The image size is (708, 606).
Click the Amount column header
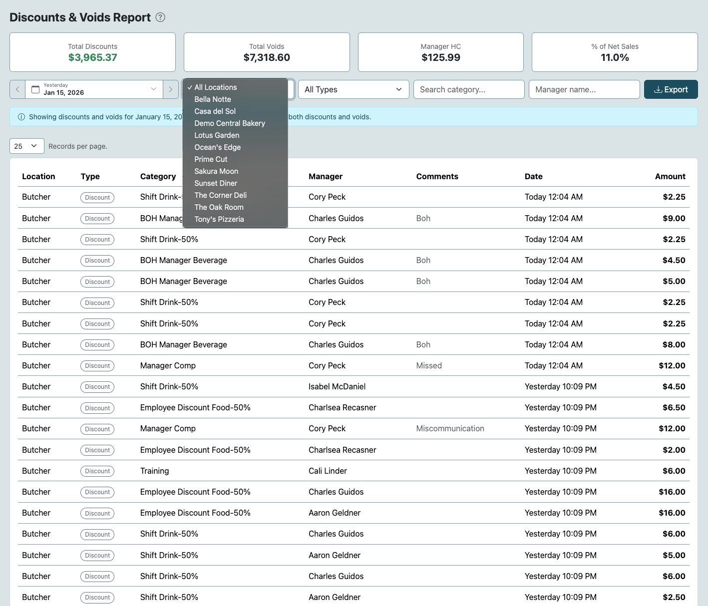670,176
